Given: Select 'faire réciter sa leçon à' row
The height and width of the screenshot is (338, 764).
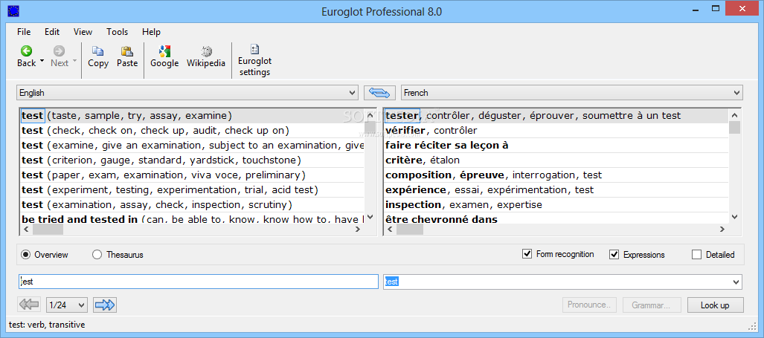Looking at the screenshot, I should coord(556,145).
